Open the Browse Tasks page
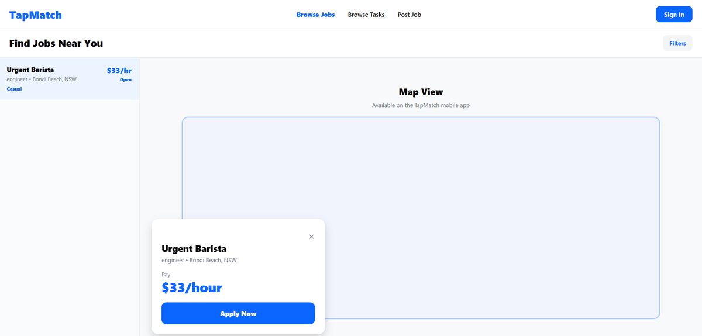702x336 pixels. (x=366, y=15)
